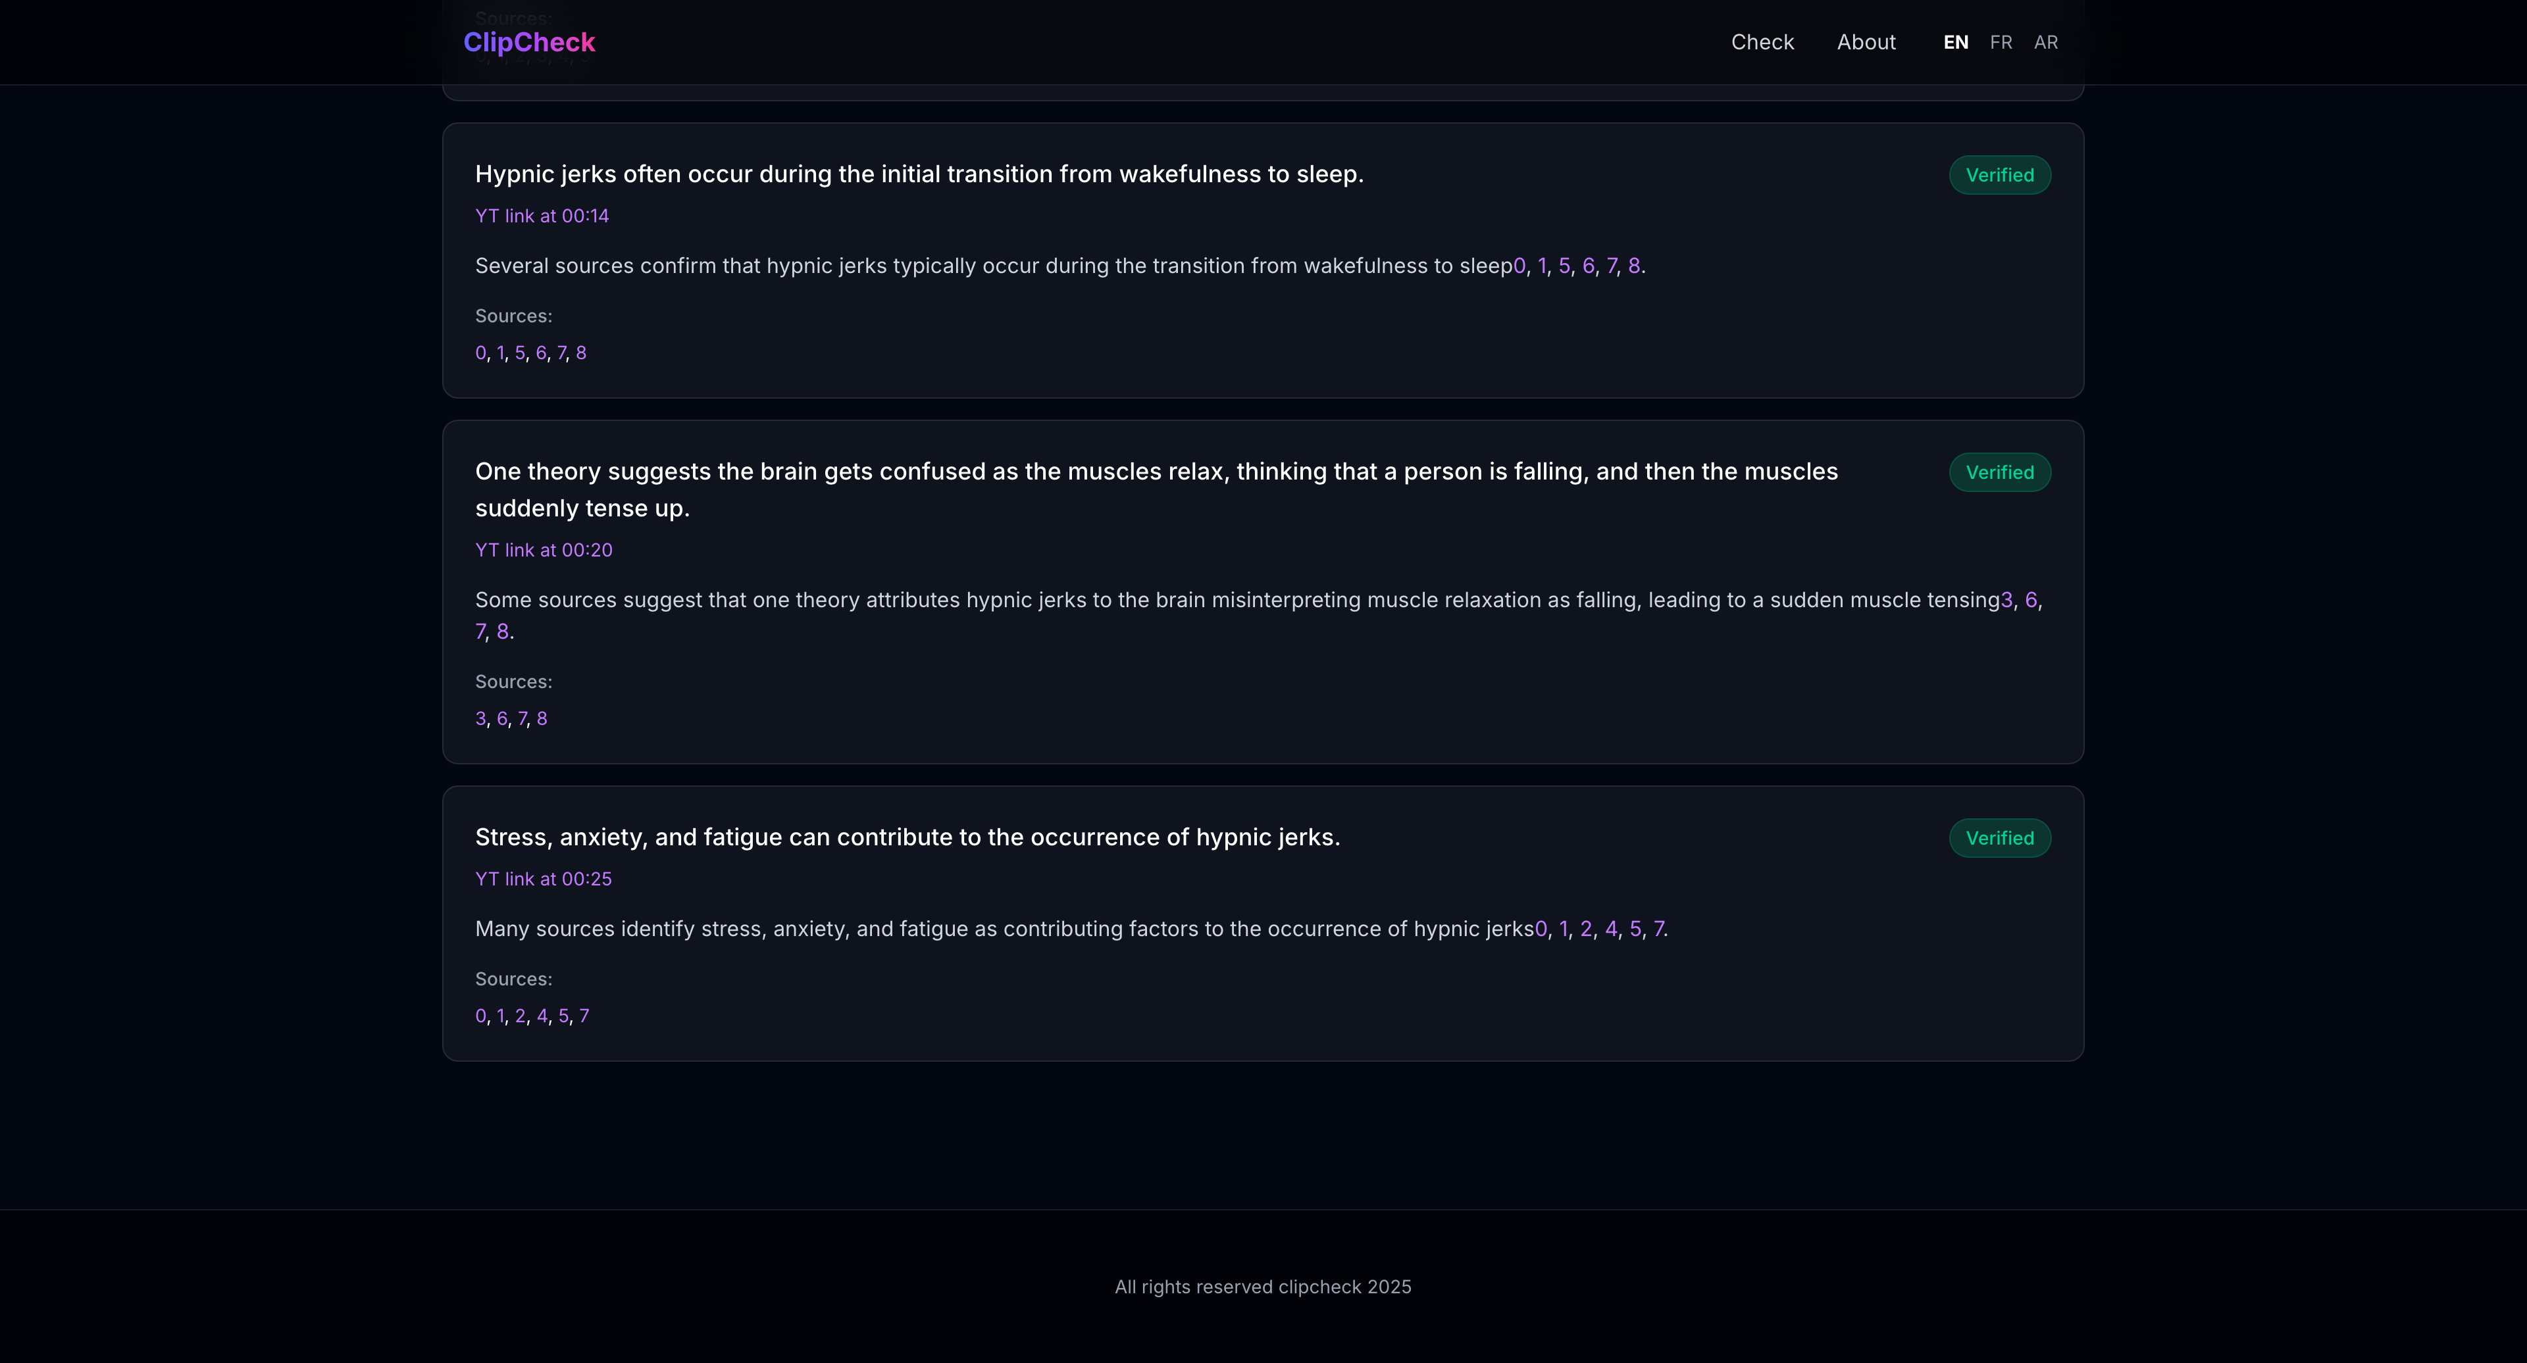Click the stress, anxiety, and fatigue claim heading
Viewport: 2527px width, 1363px height.
pos(907,837)
